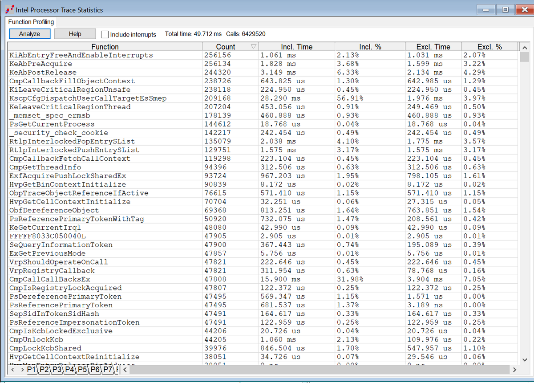Sort by the Incl. Time column header

[x=297, y=47]
